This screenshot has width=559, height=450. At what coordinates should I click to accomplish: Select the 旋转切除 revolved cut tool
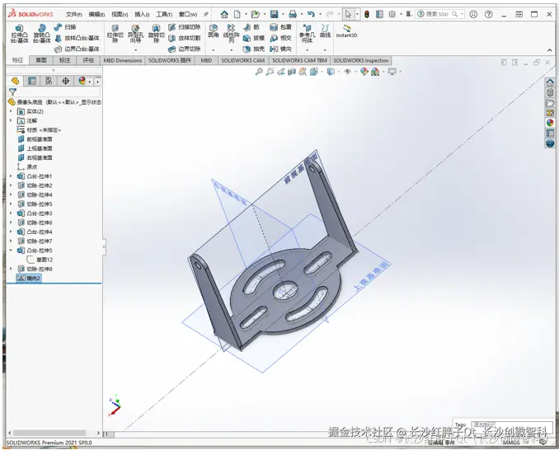156,34
